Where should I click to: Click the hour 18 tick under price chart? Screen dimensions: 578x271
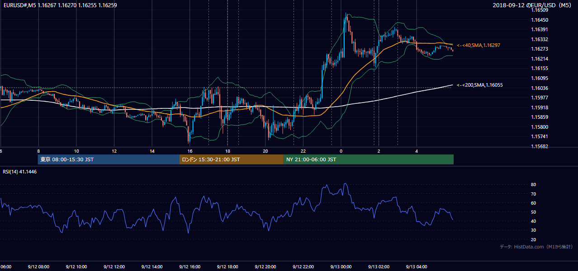pyautogui.click(x=227, y=151)
